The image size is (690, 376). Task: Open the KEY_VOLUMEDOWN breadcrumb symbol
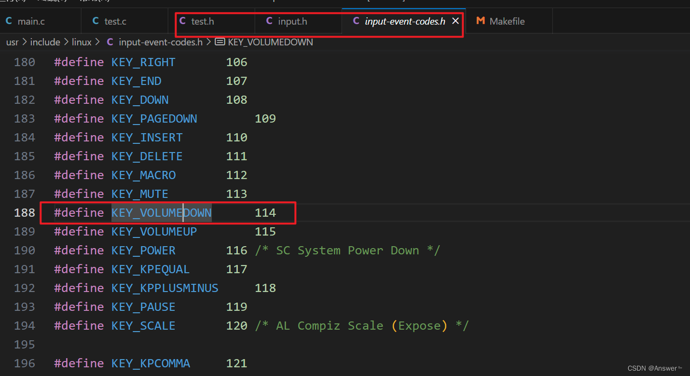270,42
